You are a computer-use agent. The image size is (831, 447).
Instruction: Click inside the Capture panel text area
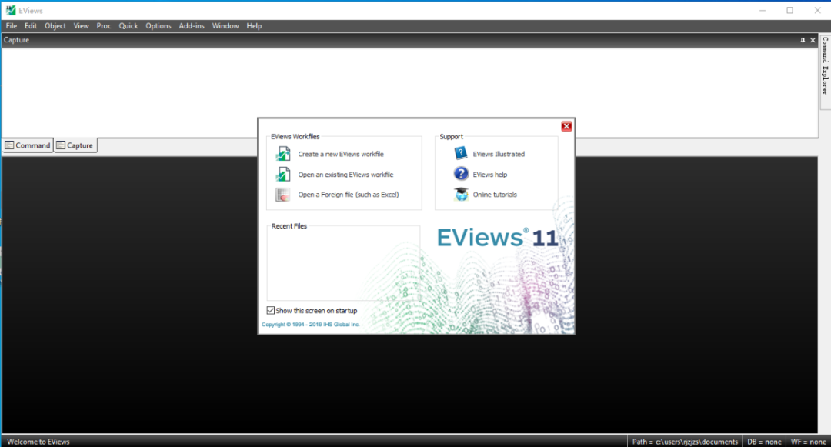pos(409,92)
